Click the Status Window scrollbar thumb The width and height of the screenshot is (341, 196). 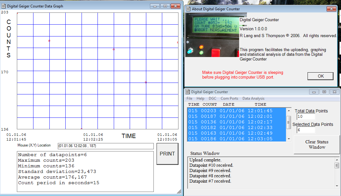click(337, 166)
